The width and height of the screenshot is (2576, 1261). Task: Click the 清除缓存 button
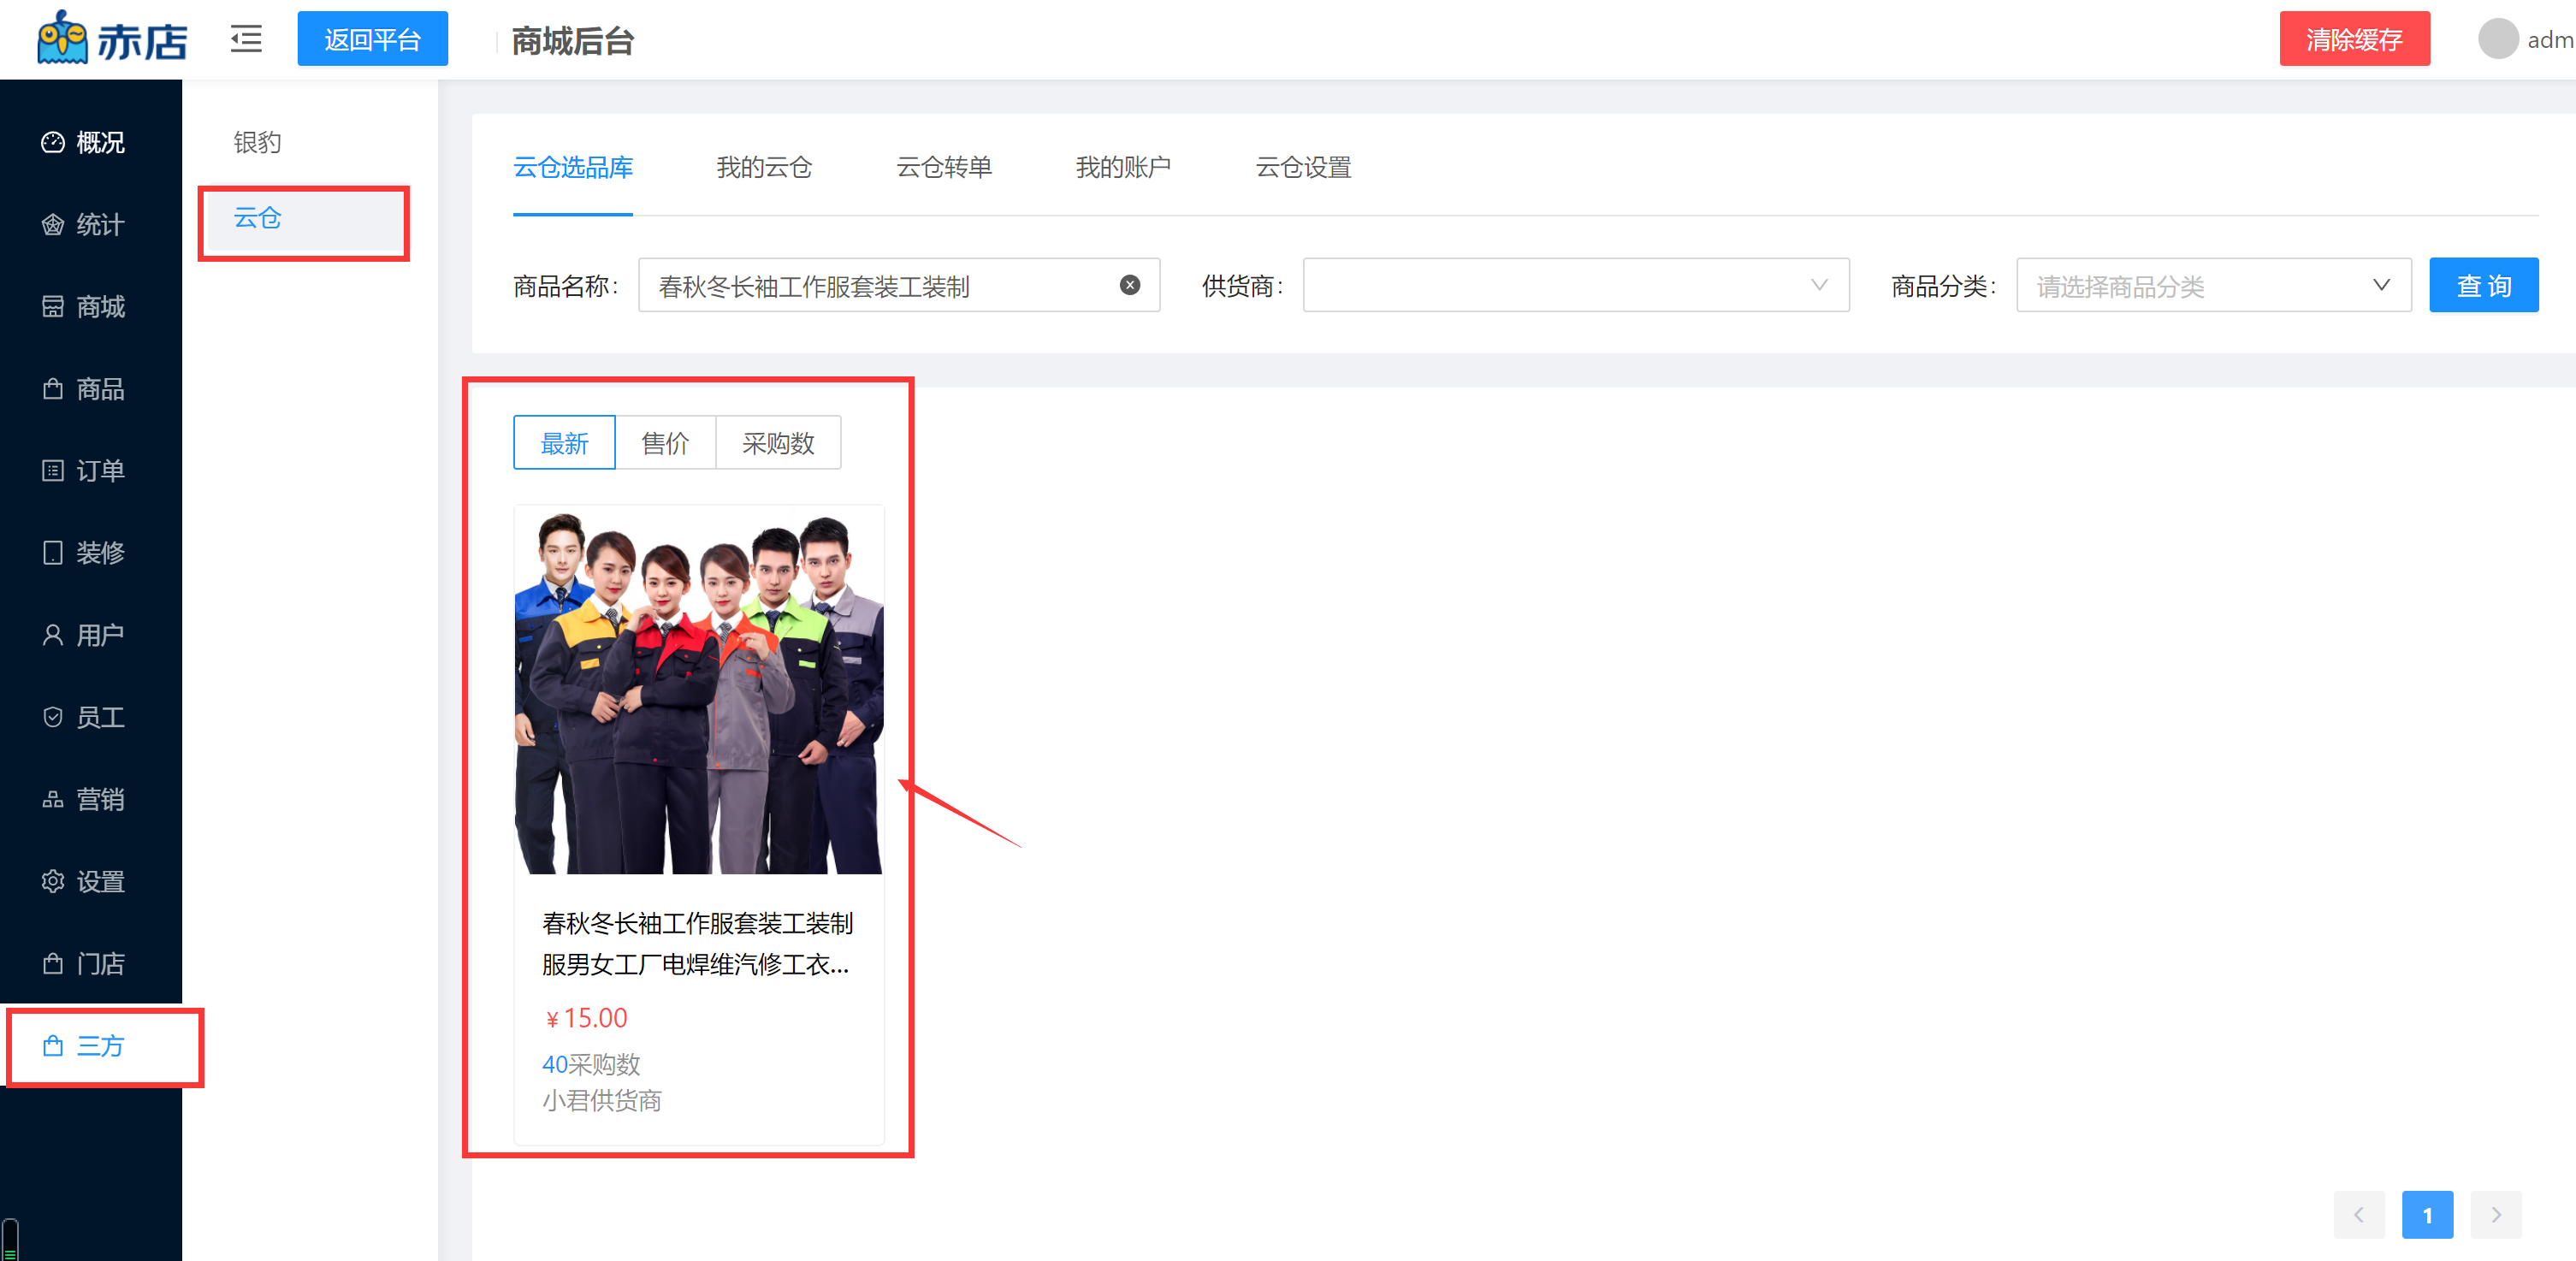coord(2354,39)
